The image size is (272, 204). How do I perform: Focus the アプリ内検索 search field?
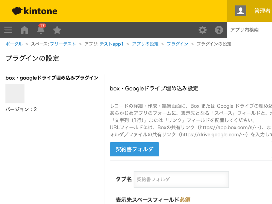(250, 30)
